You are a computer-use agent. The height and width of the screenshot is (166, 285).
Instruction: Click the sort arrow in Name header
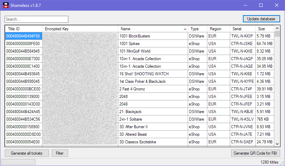coord(185,29)
